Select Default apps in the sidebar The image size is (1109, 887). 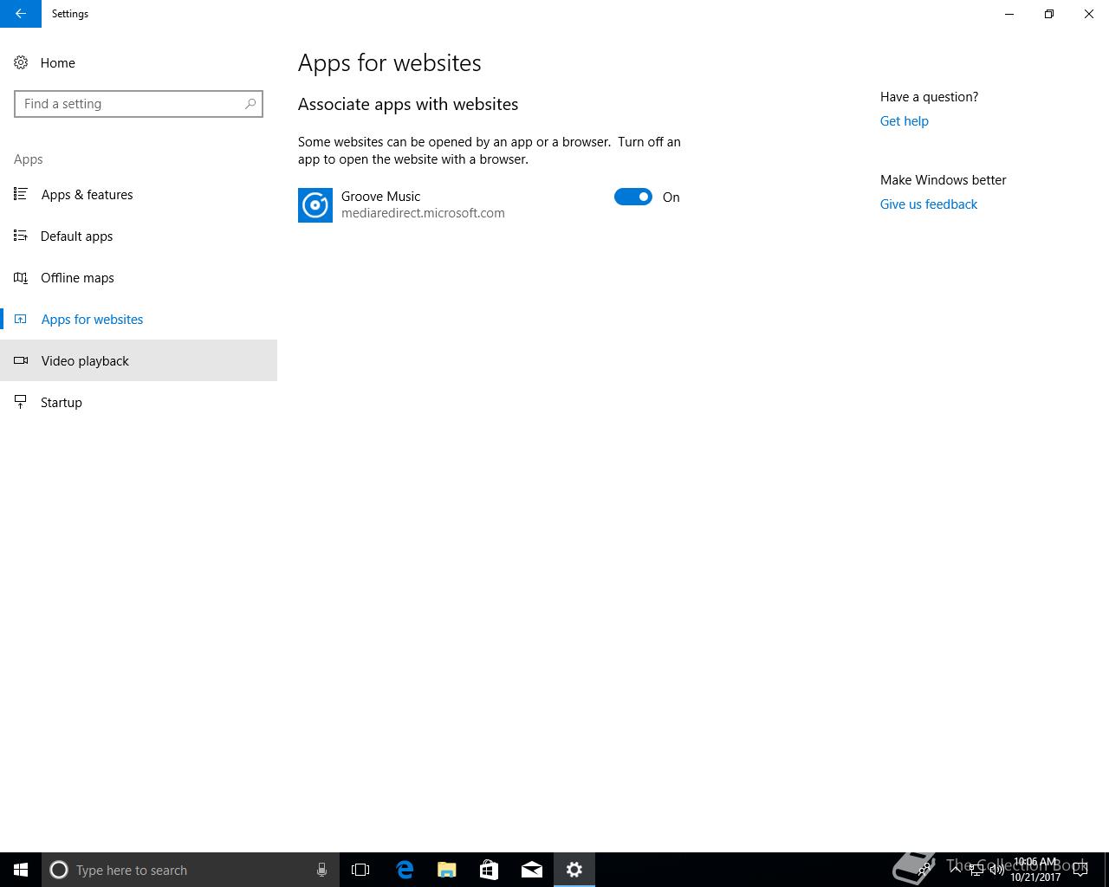point(139,236)
